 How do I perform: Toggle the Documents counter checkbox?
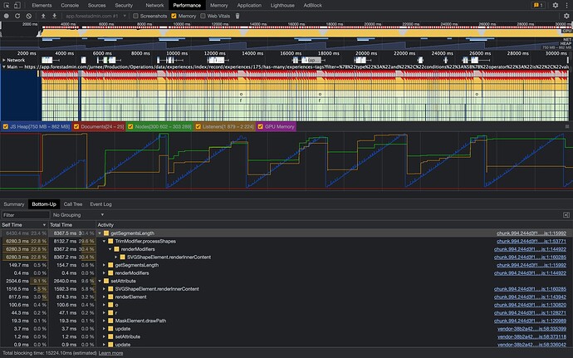[76, 126]
